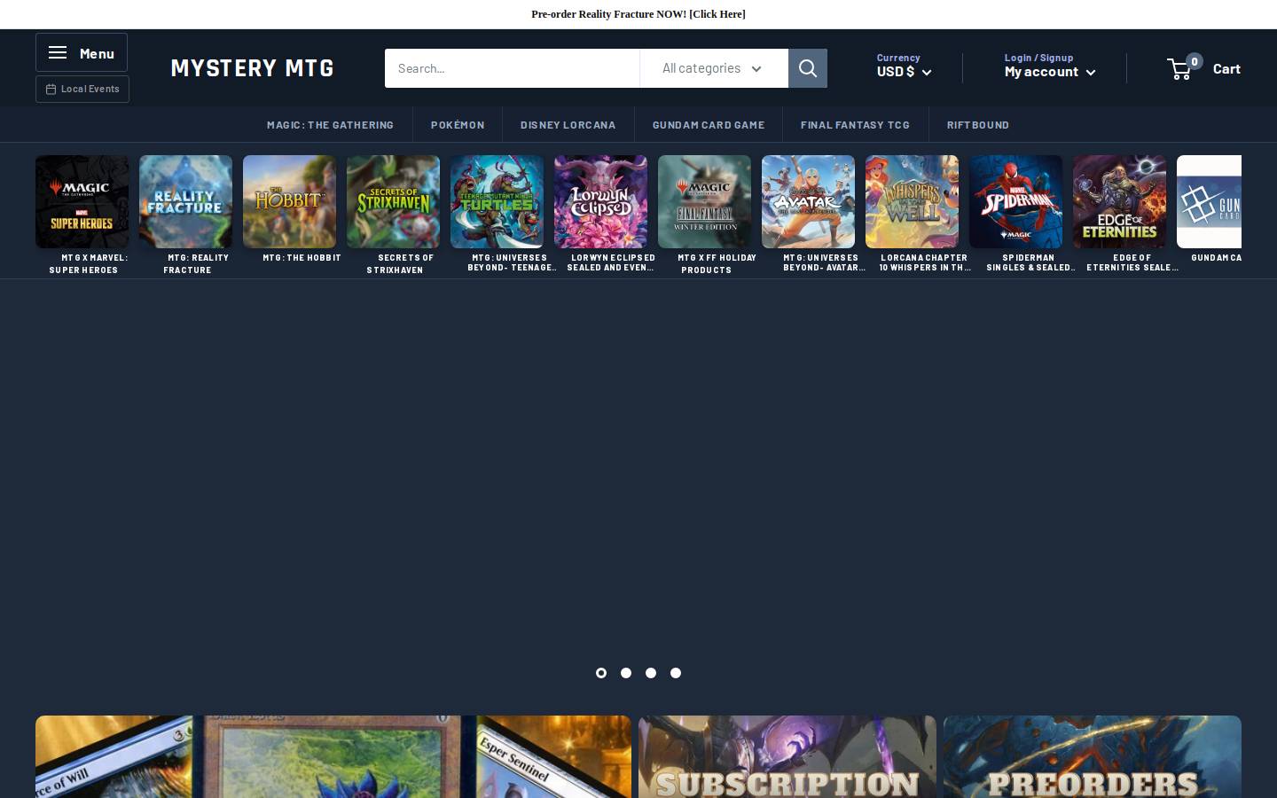Open the Avatar collection tile
The image size is (1277, 798).
pos(808,201)
